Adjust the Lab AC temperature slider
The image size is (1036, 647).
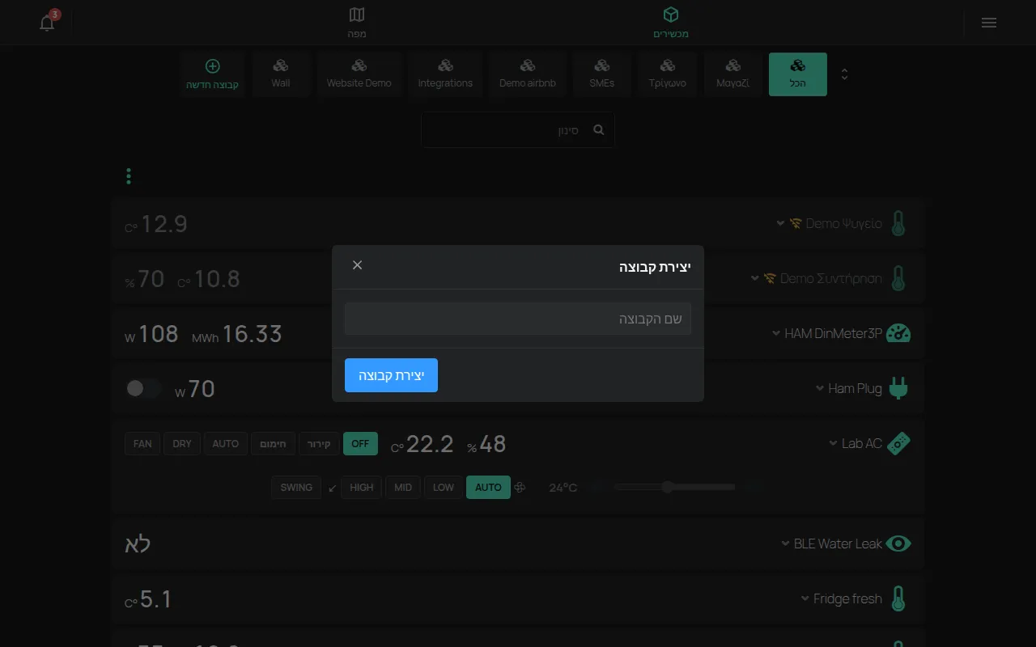click(x=675, y=487)
